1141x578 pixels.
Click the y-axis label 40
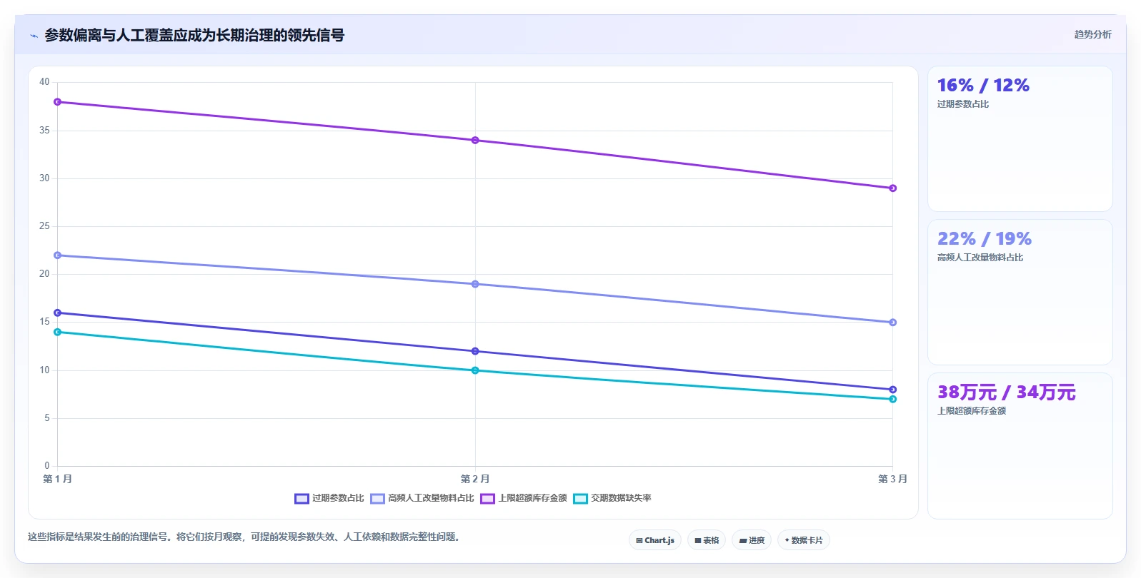click(44, 82)
